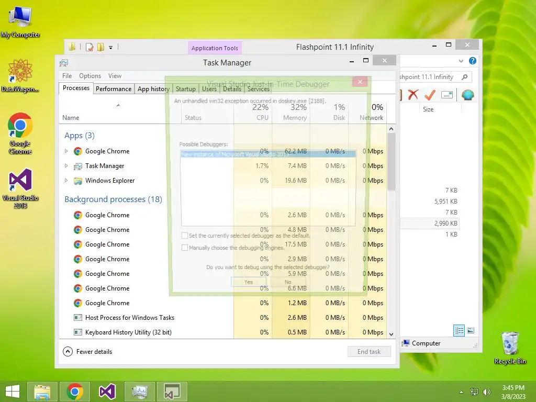Open the View menu in Task Manager
This screenshot has width=536, height=402.
(115, 76)
